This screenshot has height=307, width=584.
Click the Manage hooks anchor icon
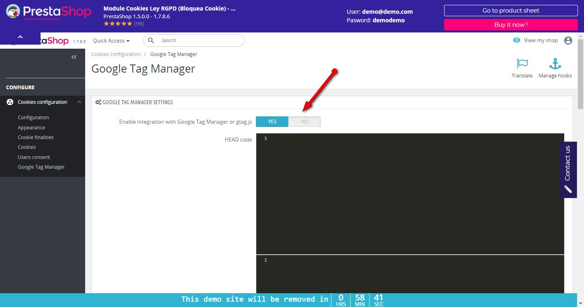point(555,64)
